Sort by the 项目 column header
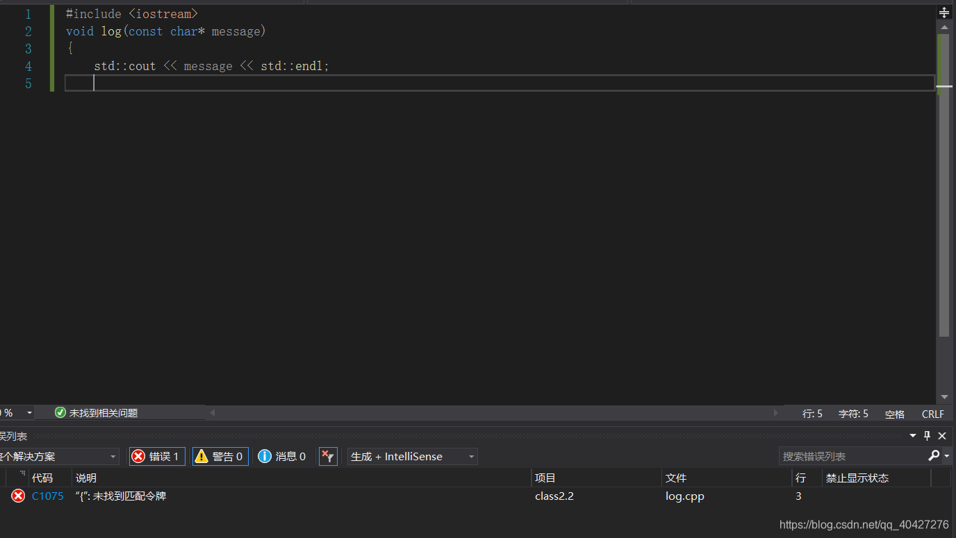Screen dimensions: 956x538 (x=597, y=478)
